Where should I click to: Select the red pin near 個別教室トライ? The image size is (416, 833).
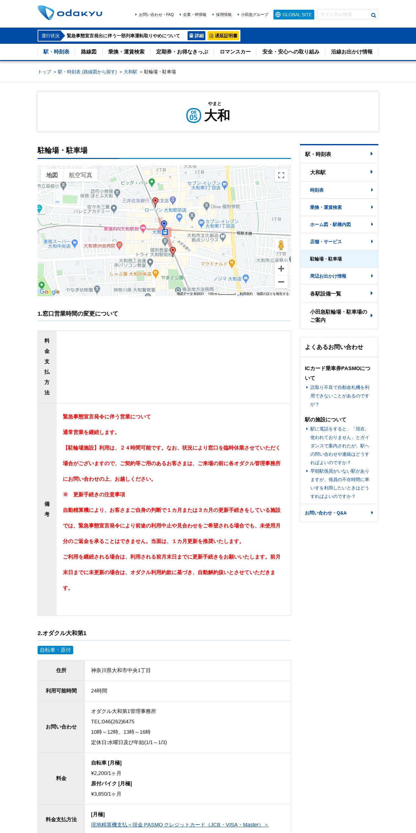point(173,251)
